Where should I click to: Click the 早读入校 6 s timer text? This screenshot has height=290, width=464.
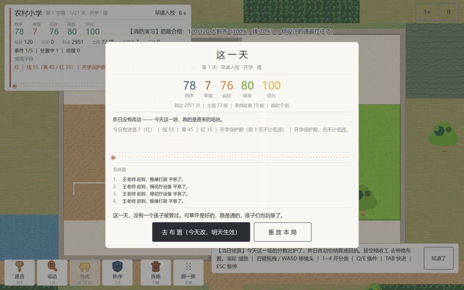coord(171,13)
